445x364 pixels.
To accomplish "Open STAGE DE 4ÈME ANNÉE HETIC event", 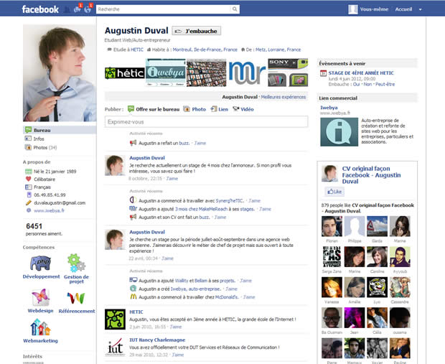I will (x=361, y=73).
